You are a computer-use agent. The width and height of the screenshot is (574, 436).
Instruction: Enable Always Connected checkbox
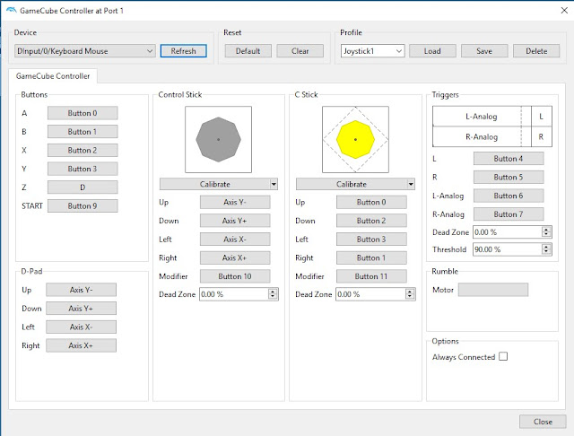coord(503,356)
